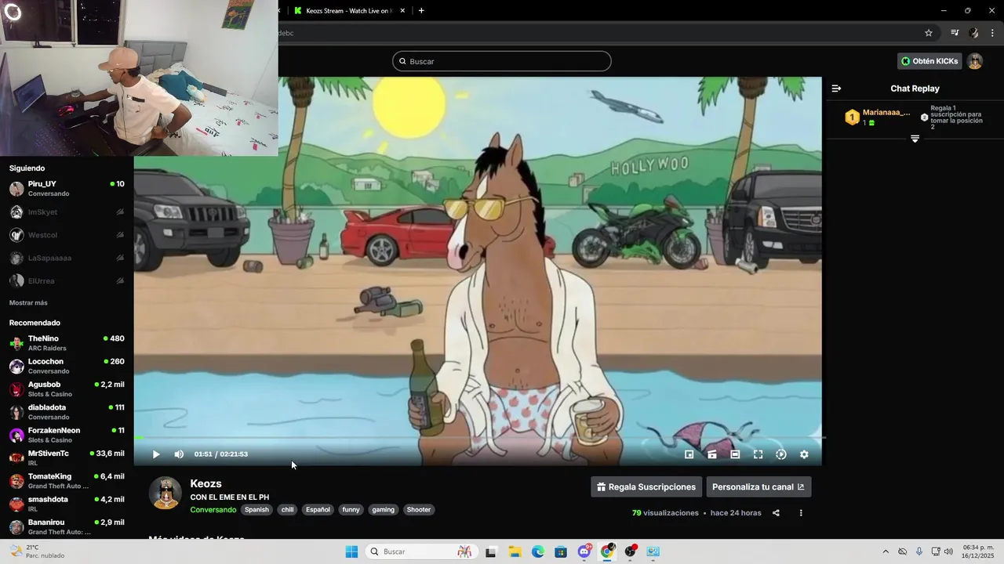Image resolution: width=1004 pixels, height=564 pixels.
Task: Click Regala Suscripciones button
Action: [646, 486]
